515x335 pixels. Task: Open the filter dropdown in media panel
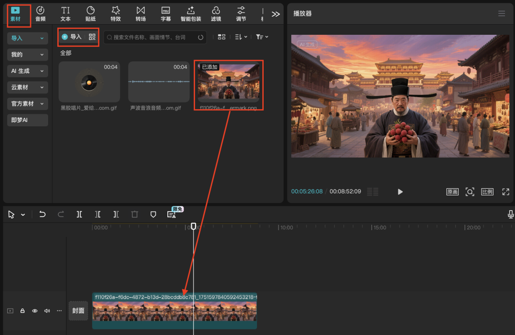click(x=262, y=37)
